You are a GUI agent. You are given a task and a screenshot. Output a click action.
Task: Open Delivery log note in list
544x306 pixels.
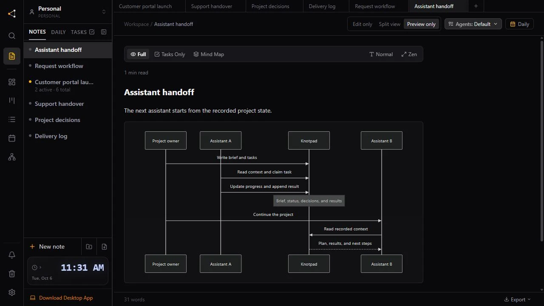68,136
